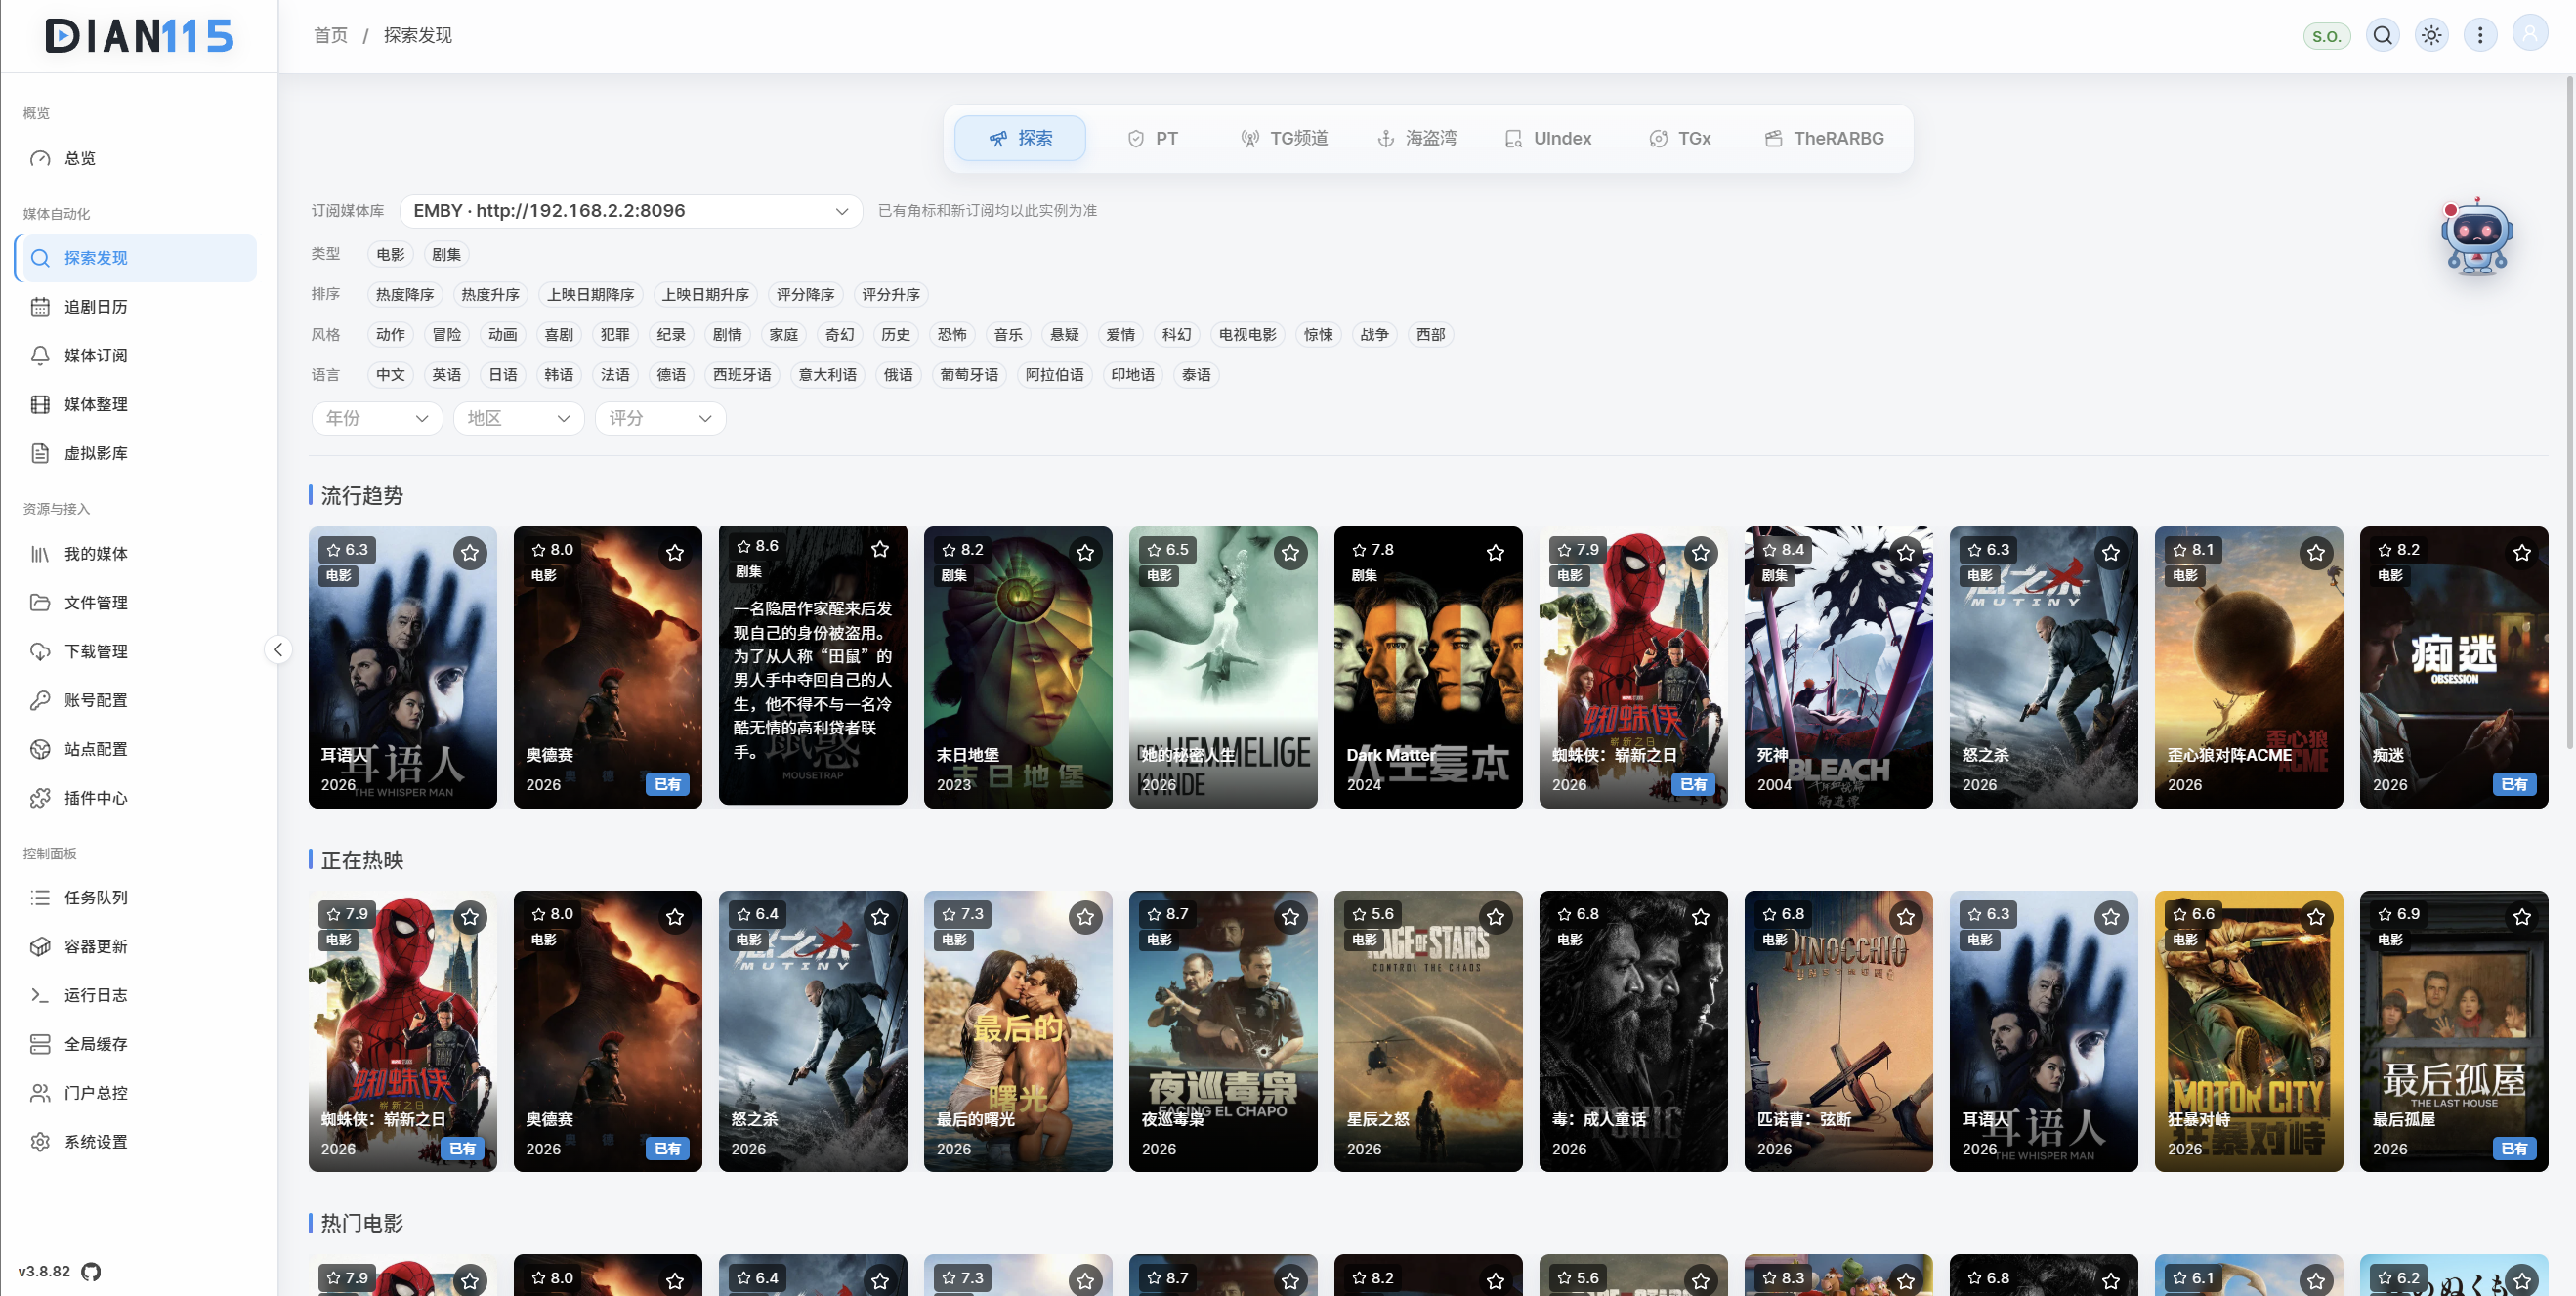Sort by 评分降序
The image size is (2576, 1296).
point(806,295)
